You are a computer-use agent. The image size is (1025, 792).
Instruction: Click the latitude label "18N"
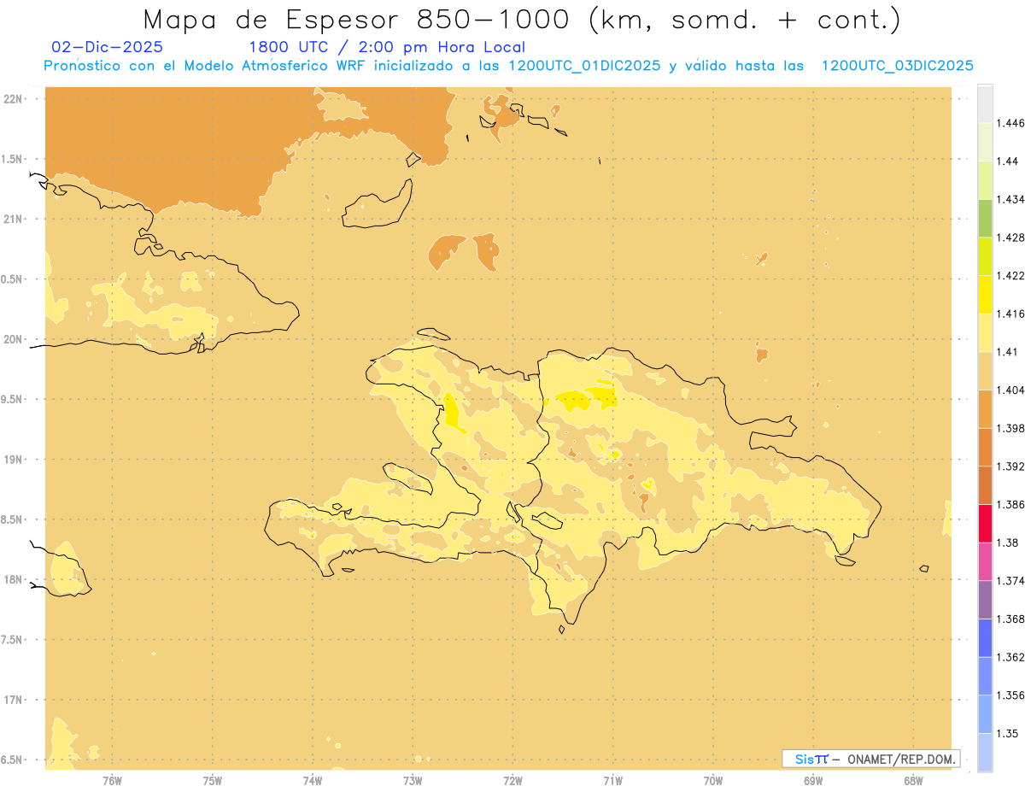point(15,579)
